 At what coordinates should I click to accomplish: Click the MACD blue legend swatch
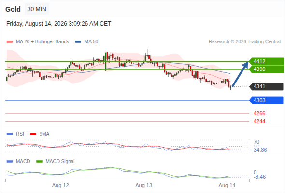point(10,162)
